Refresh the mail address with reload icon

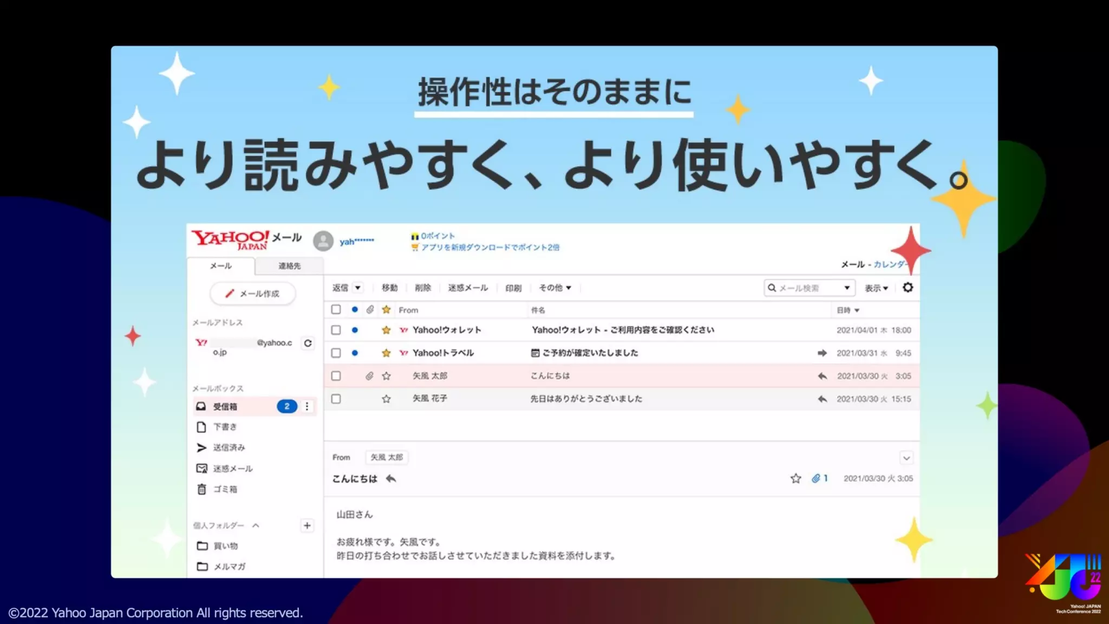[x=308, y=343]
